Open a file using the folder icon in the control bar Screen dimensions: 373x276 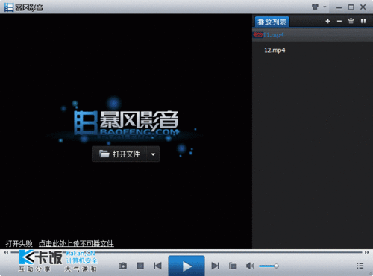[233, 266]
